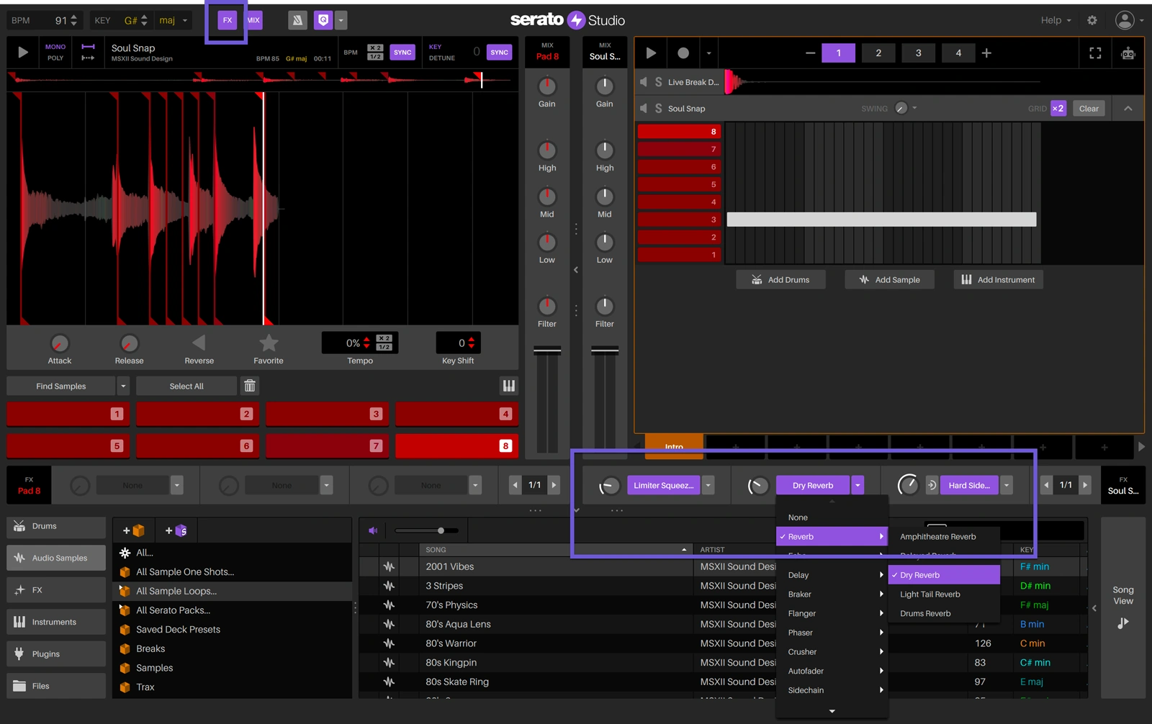Enable BPM SYNC on sample deck
This screenshot has height=724, width=1152.
click(402, 52)
